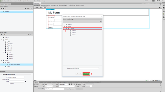The height and width of the screenshot is (92, 165).
Task: Open data picker beside the Value field
Action: [x=25, y=82]
